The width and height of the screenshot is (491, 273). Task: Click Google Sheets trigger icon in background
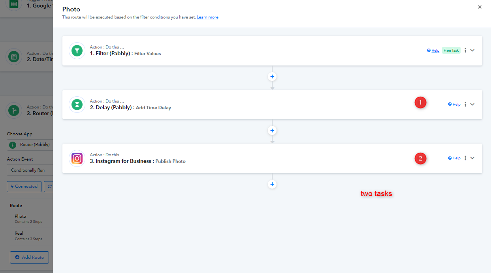(14, 5)
